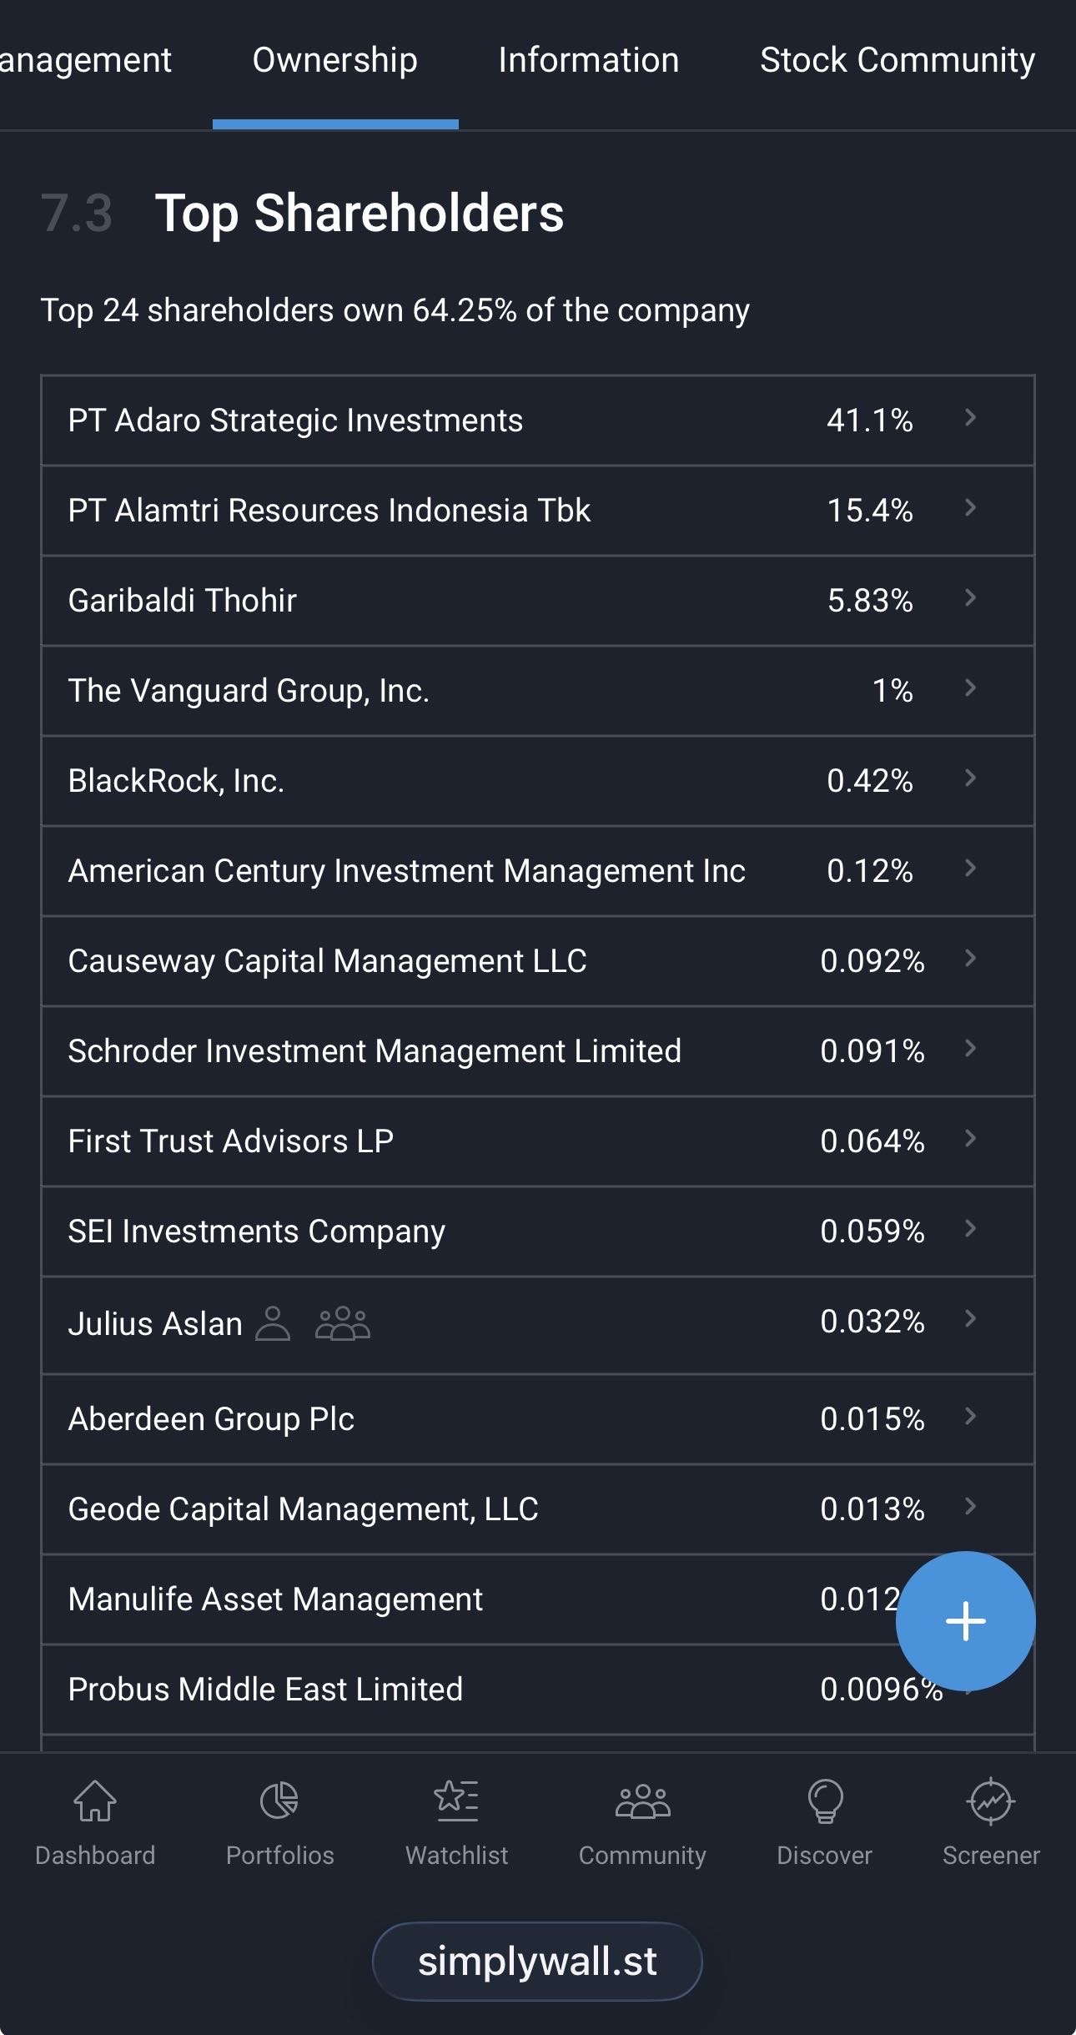The height and width of the screenshot is (2035, 1076).
Task: Expand Schroder Investment Management Limited chevron
Action: pos(970,1049)
